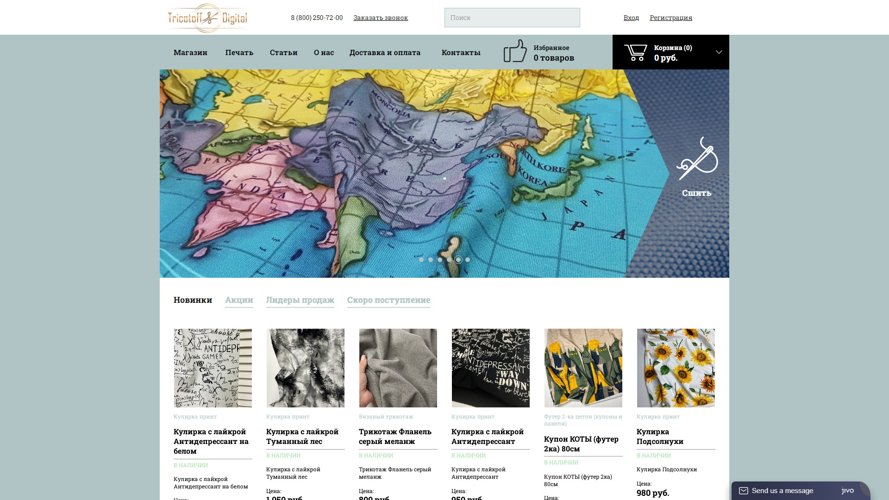Screen dimensions: 889x500
Task: Open sunflower Подсолнухи thumbnail
Action: [676, 368]
